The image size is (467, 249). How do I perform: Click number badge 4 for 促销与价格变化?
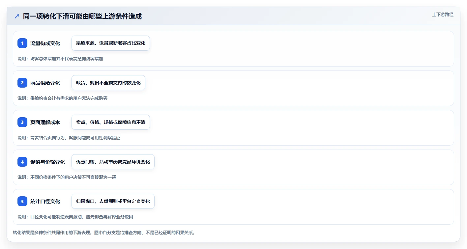coord(22,162)
